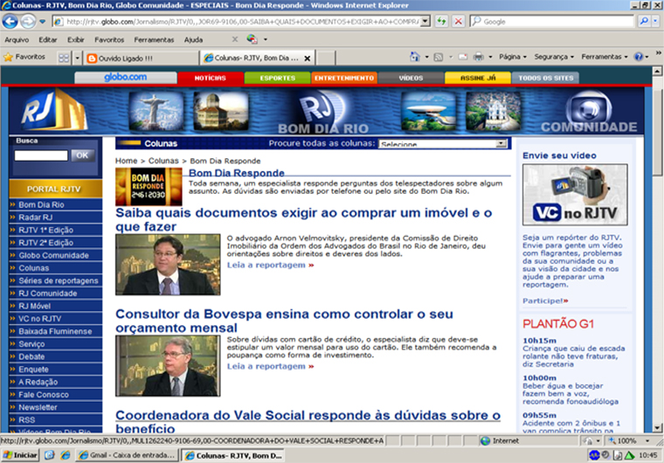Click Home in the breadcrumb

[x=126, y=161]
